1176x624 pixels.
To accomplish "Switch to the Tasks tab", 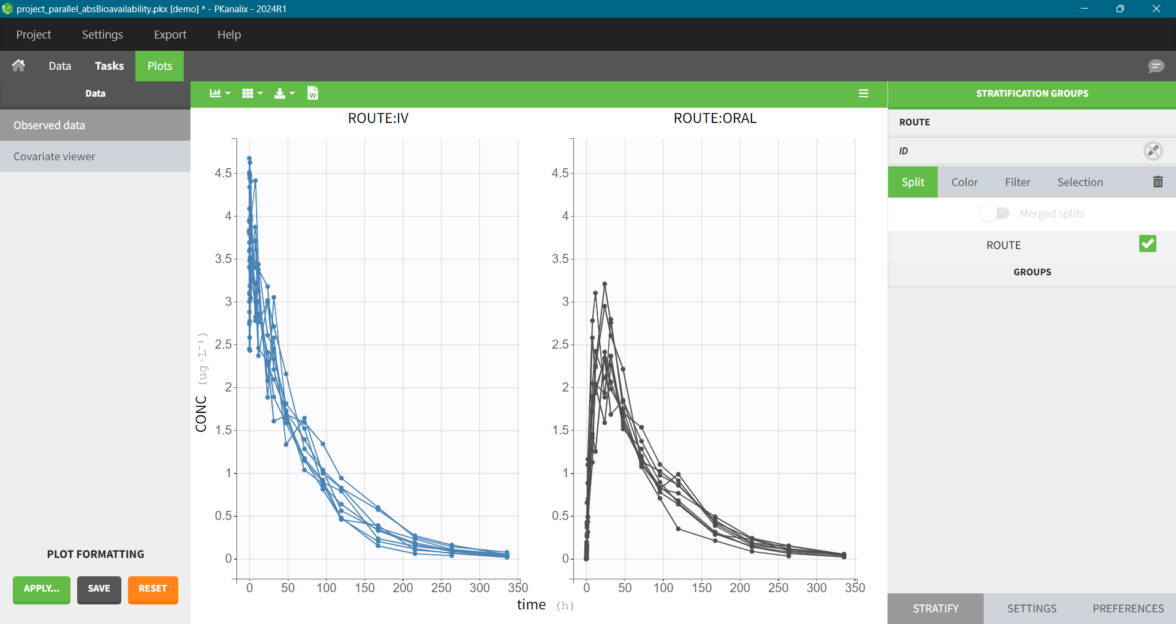I will coord(109,66).
